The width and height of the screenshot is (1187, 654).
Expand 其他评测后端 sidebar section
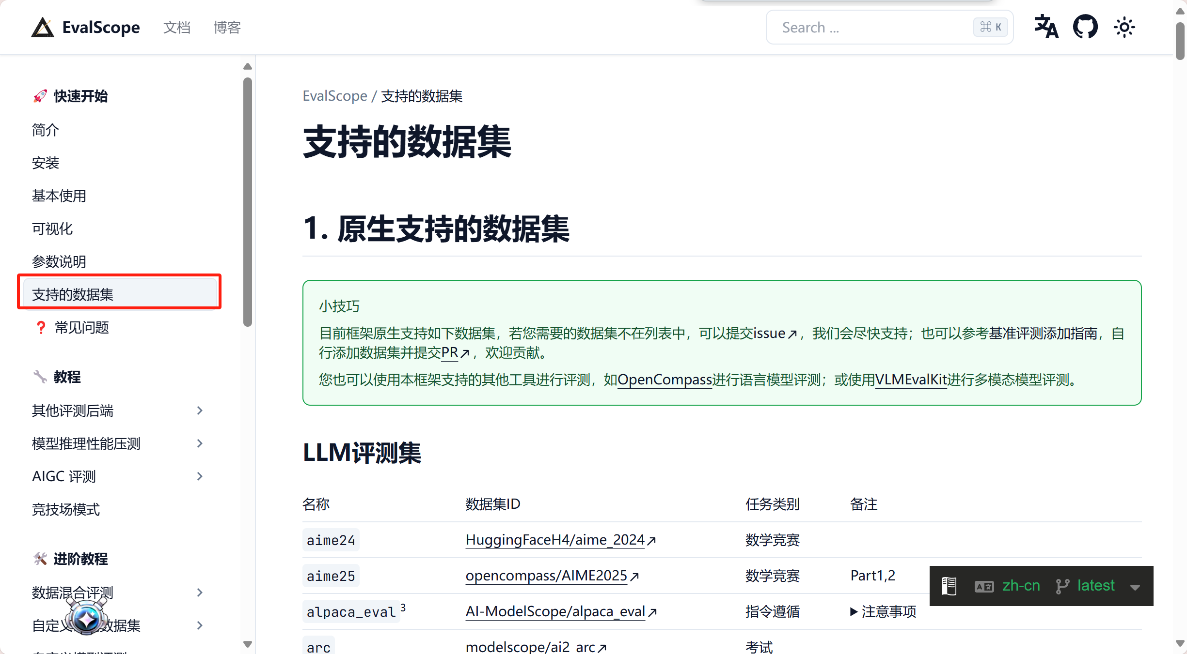pyautogui.click(x=200, y=411)
